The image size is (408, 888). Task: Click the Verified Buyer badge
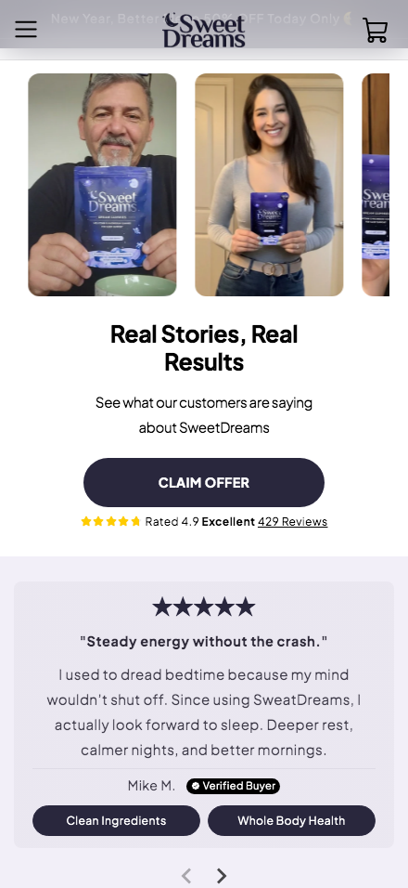pyautogui.click(x=233, y=786)
